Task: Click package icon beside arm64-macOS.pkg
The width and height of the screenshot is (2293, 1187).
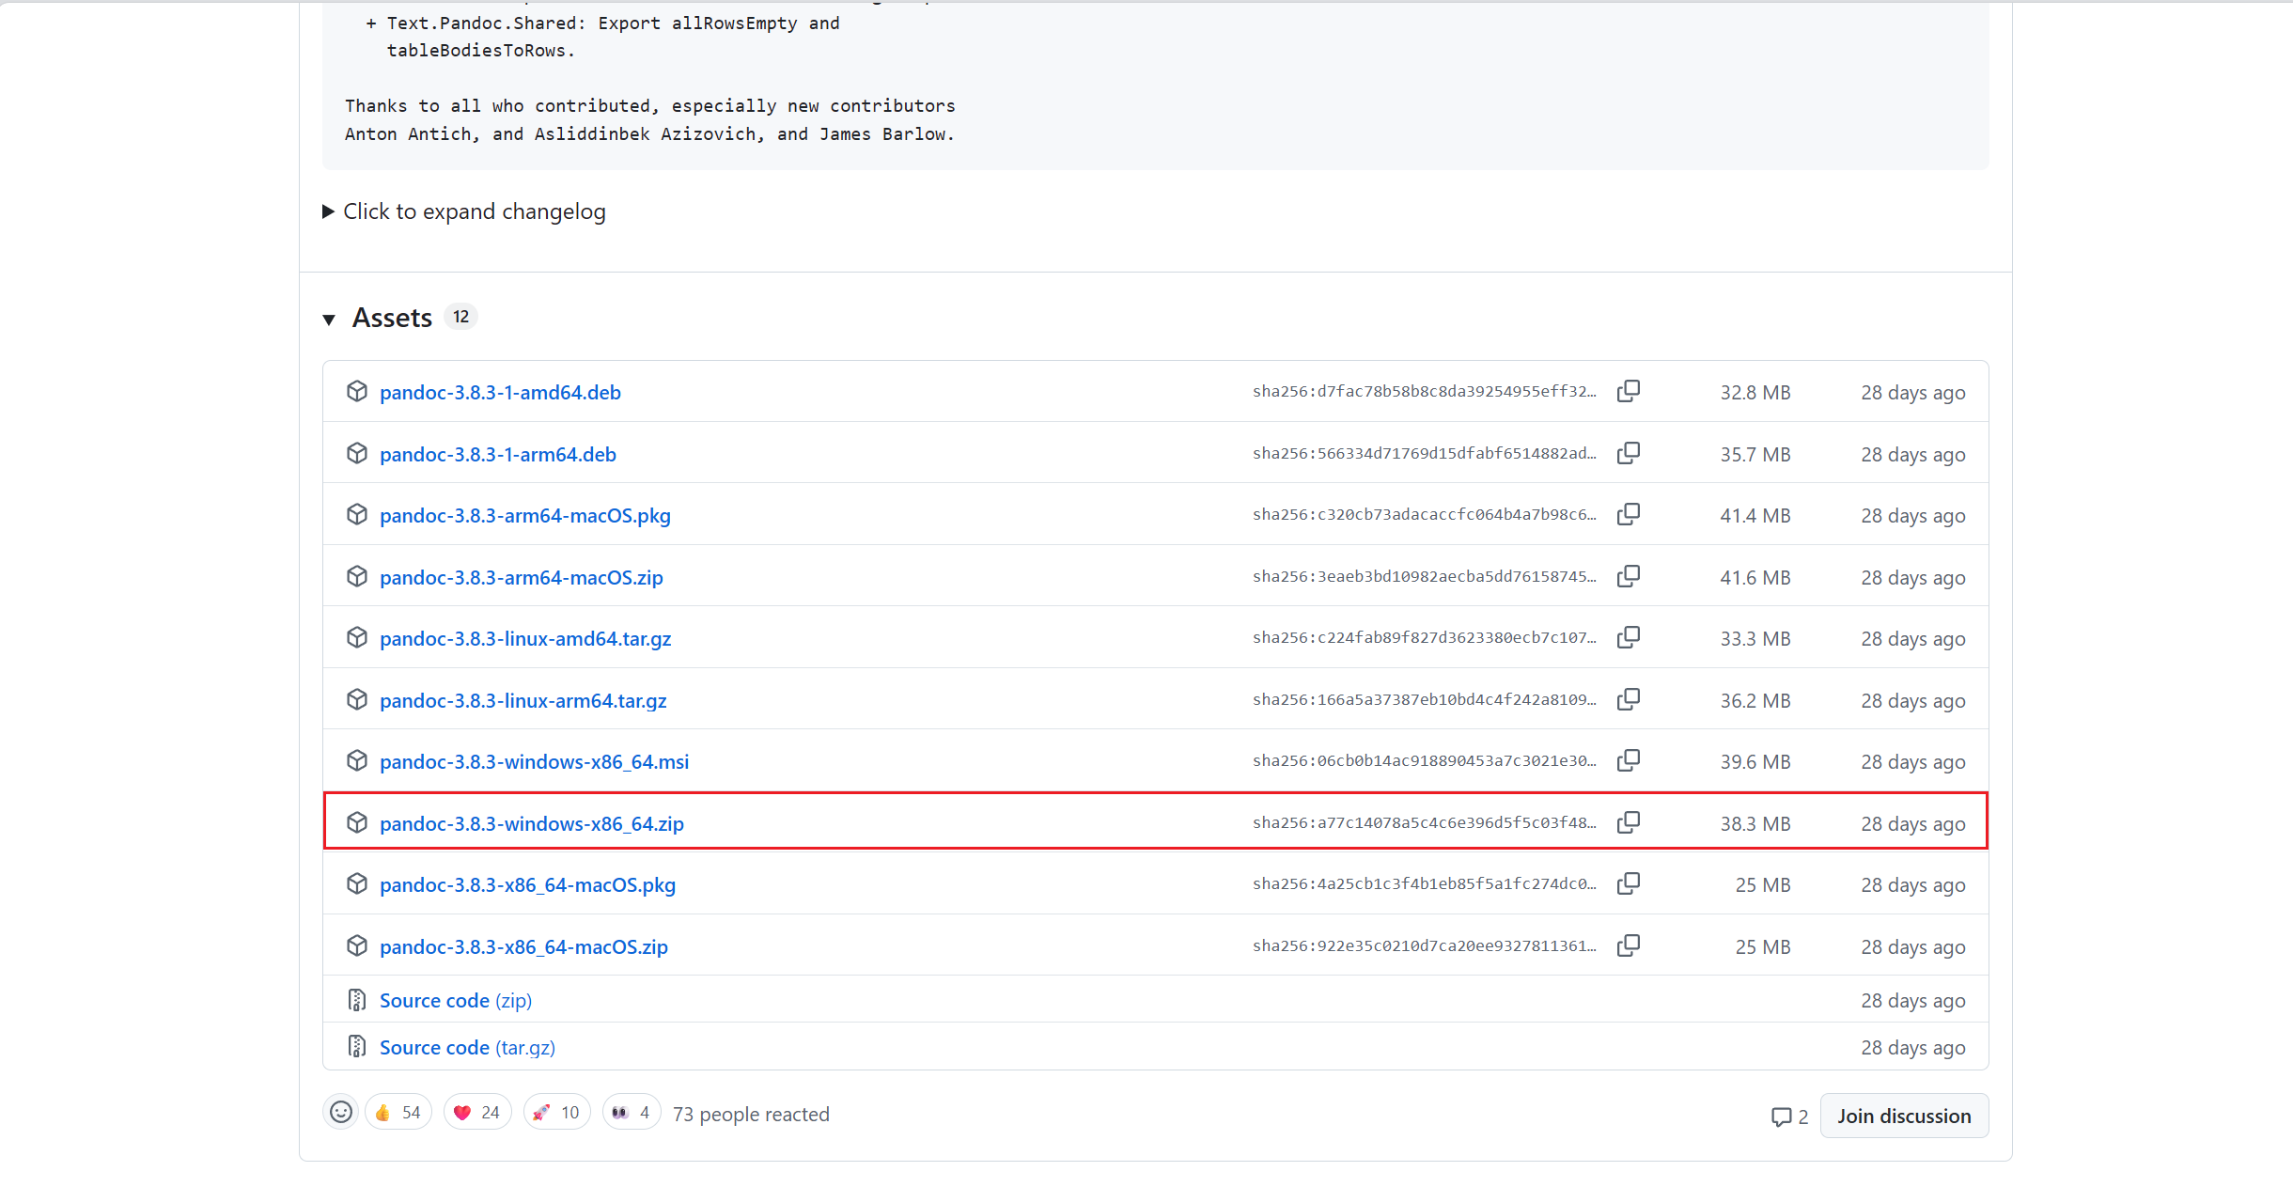Action: pyautogui.click(x=357, y=514)
